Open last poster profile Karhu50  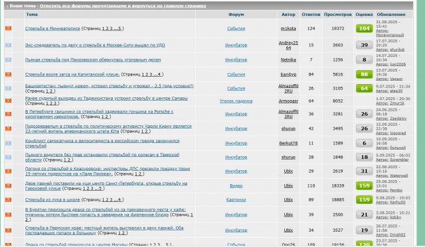(x=398, y=202)
